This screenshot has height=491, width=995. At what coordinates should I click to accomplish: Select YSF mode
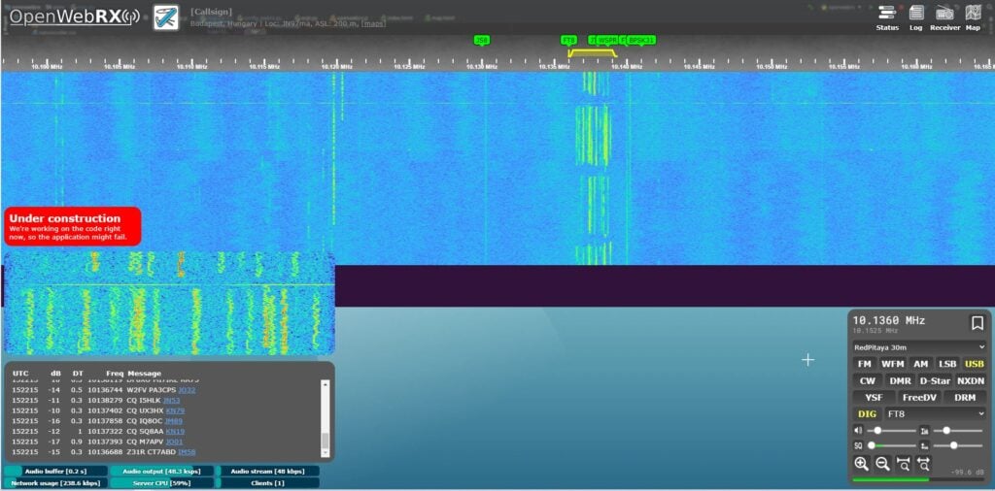(x=874, y=398)
